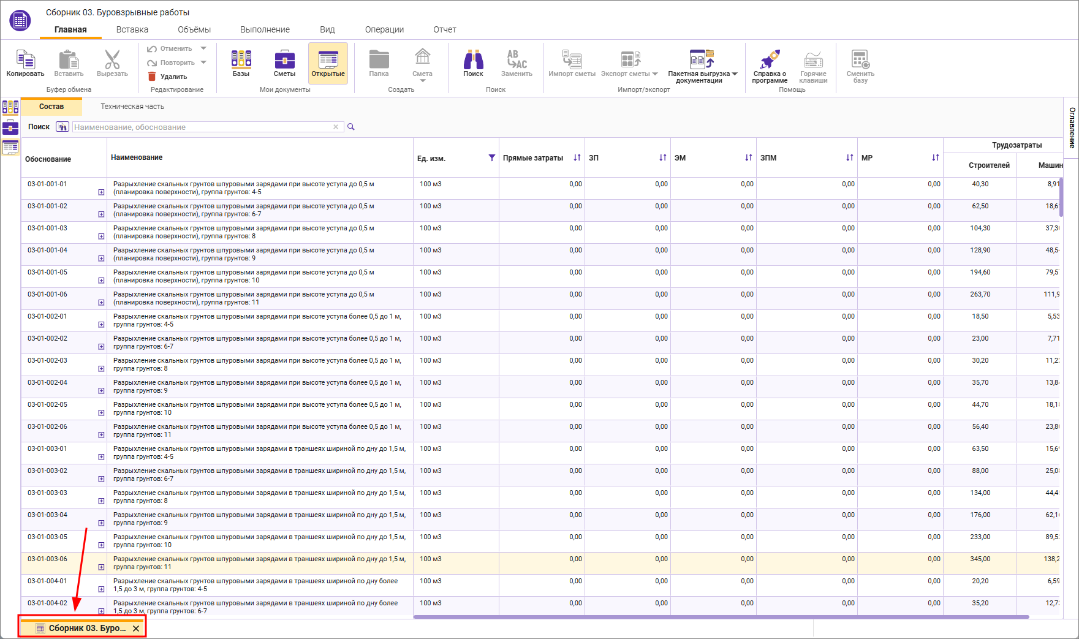
Task: Open Справка о программе help
Action: click(770, 60)
